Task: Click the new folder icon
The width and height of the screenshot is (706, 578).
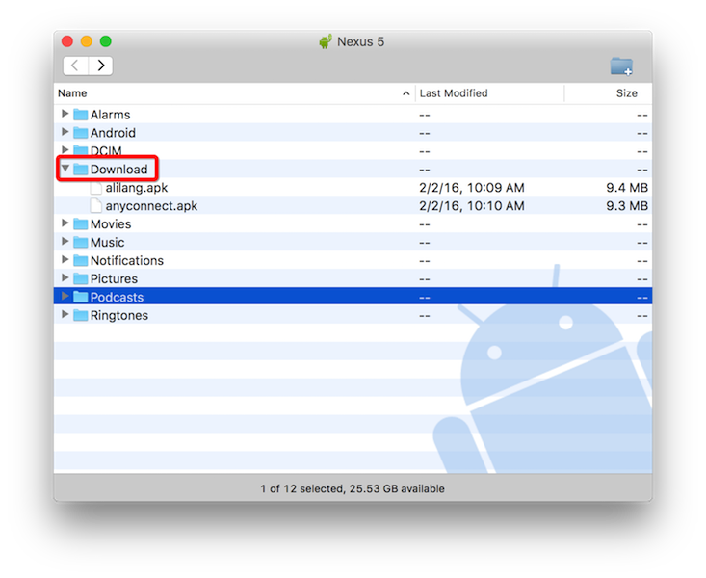Action: 621,66
